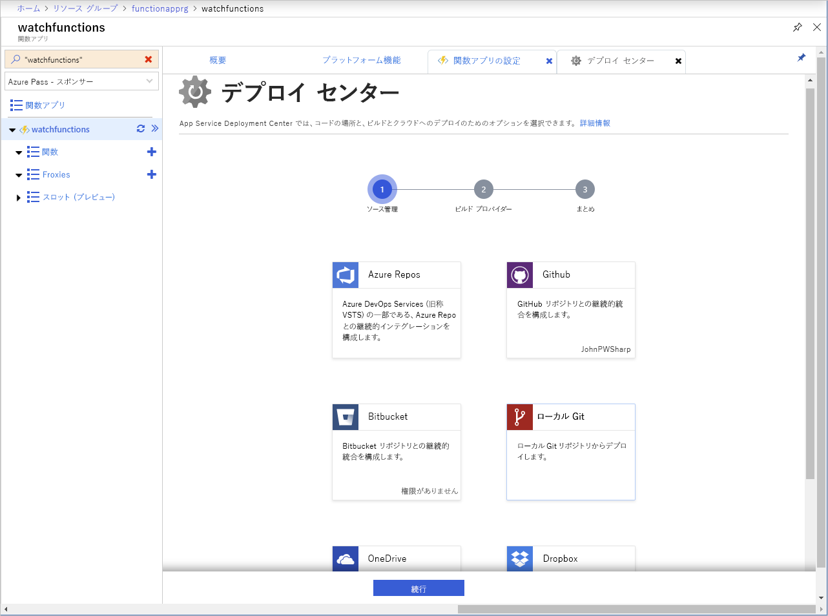The image size is (828, 616).
Task: Close the デプロイ センター tab
Action: click(678, 61)
